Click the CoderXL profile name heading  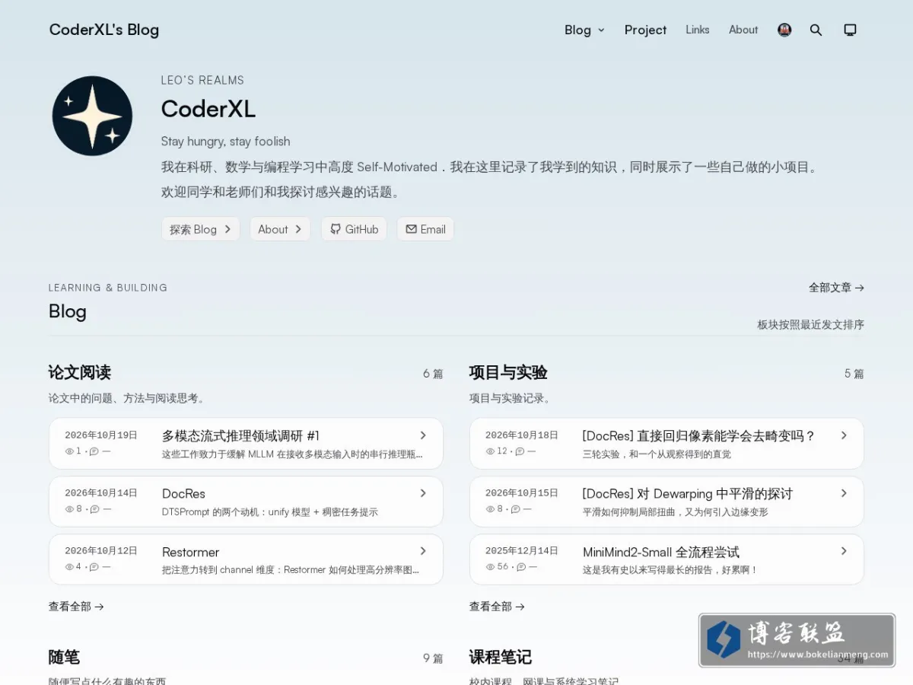pos(208,109)
